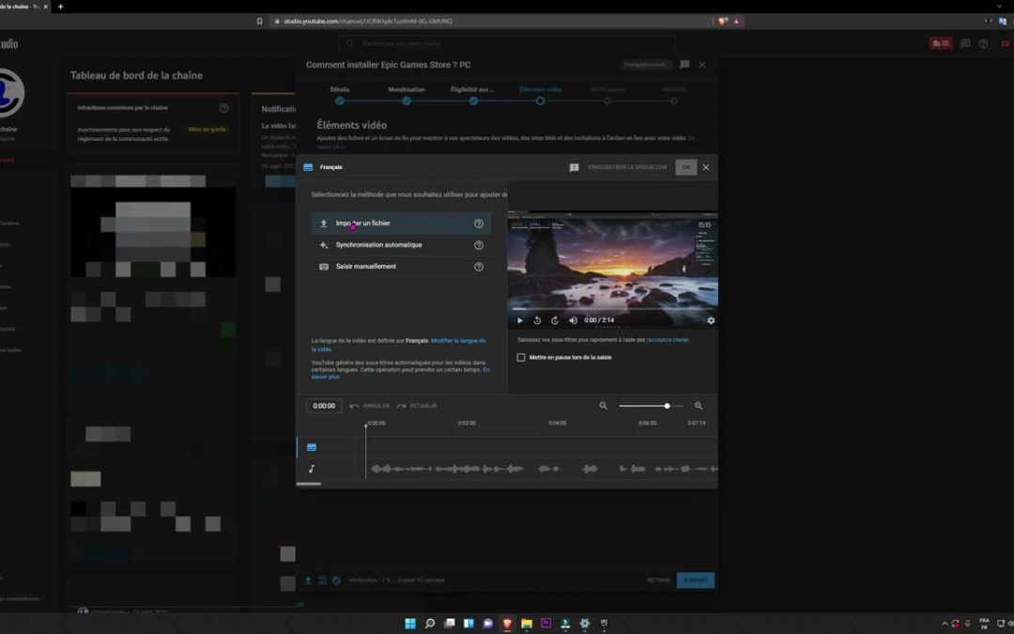1014x634 pixels.
Task: Click the Annuler undo button
Action: (369, 406)
